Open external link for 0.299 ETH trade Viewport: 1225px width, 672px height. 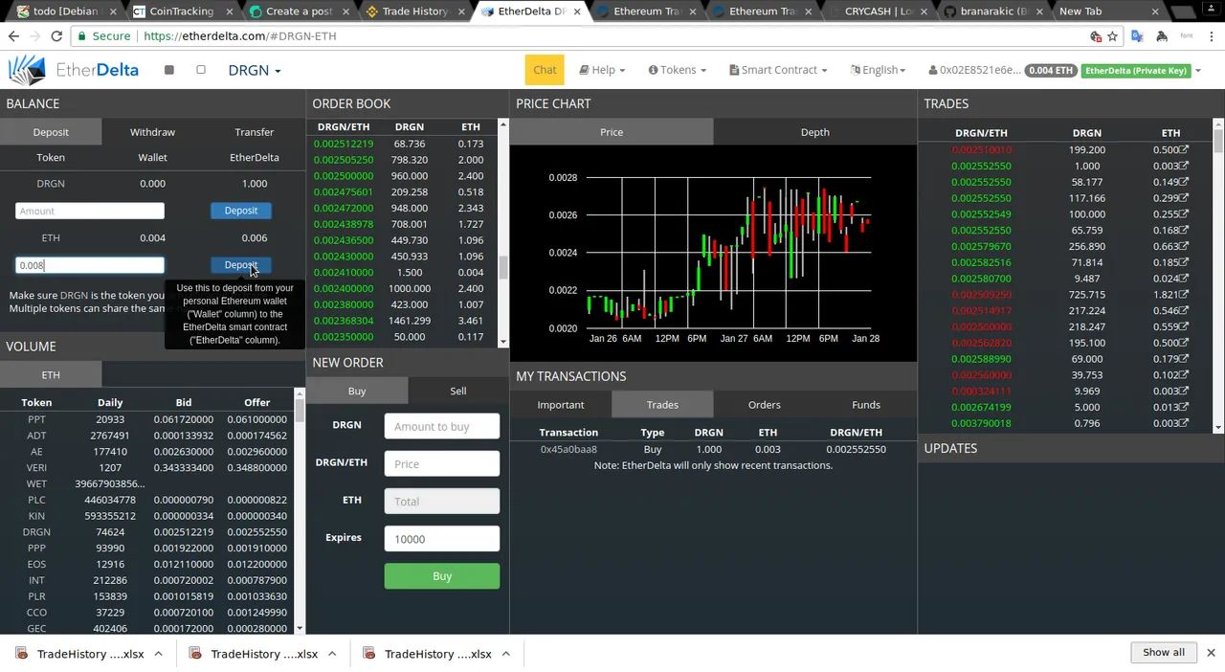pyautogui.click(x=1184, y=198)
